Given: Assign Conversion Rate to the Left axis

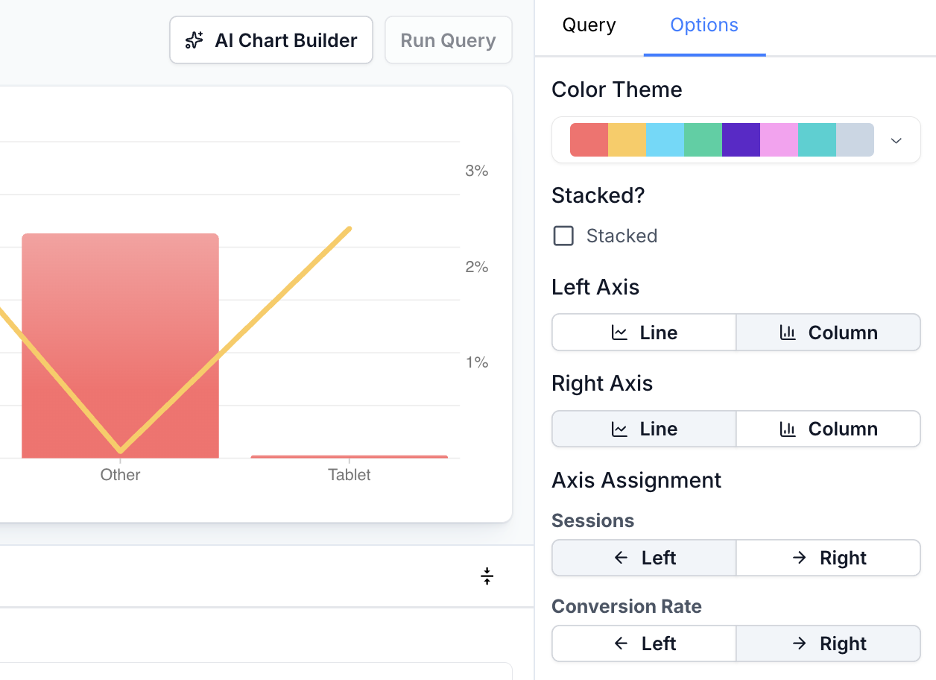Looking at the screenshot, I should point(644,643).
